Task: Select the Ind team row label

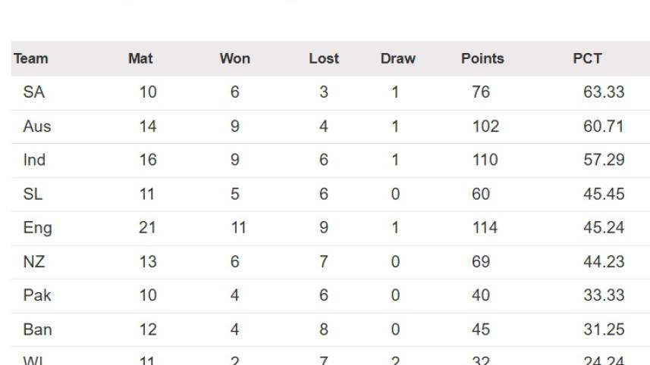Action: pos(34,160)
